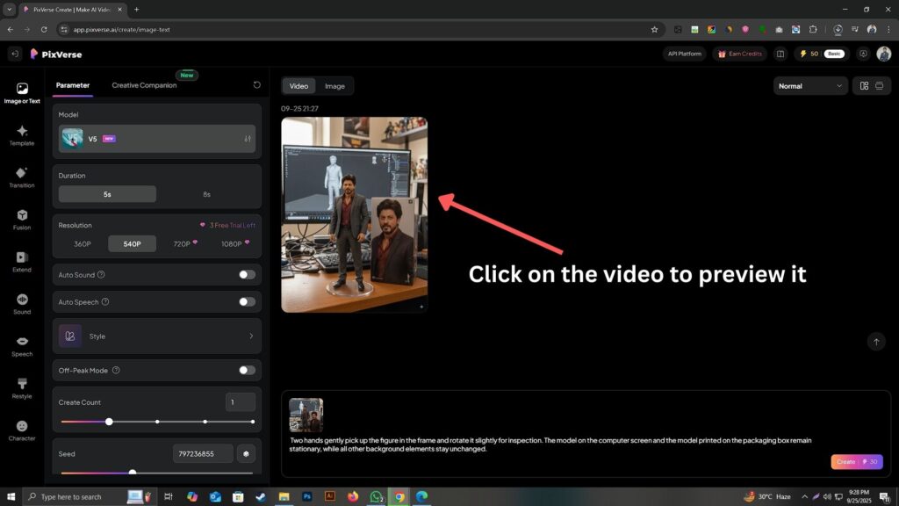899x506 pixels.
Task: Select the 8s duration option
Action: pos(206,194)
